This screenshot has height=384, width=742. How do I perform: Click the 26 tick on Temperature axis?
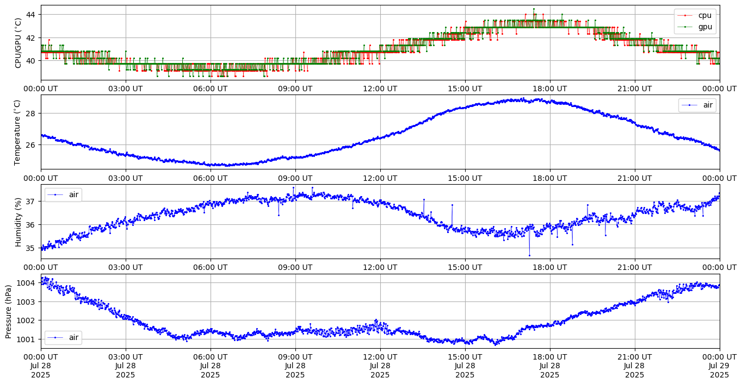[32, 145]
